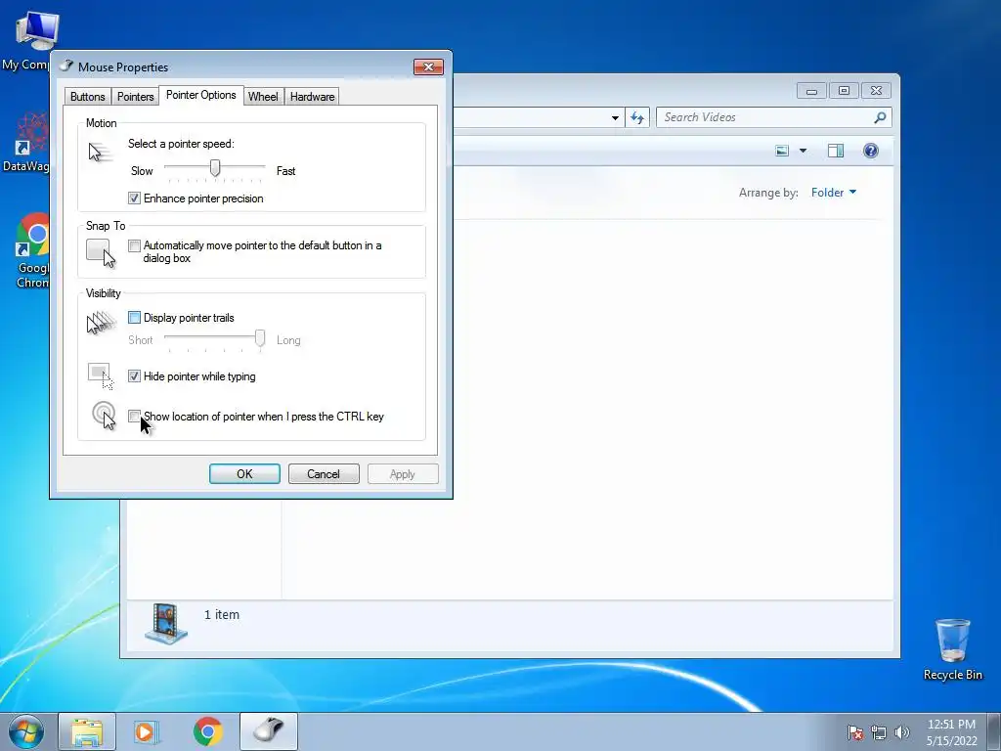Click the search magnifier icon in Explorer
This screenshot has height=751, width=1001.
(x=880, y=117)
